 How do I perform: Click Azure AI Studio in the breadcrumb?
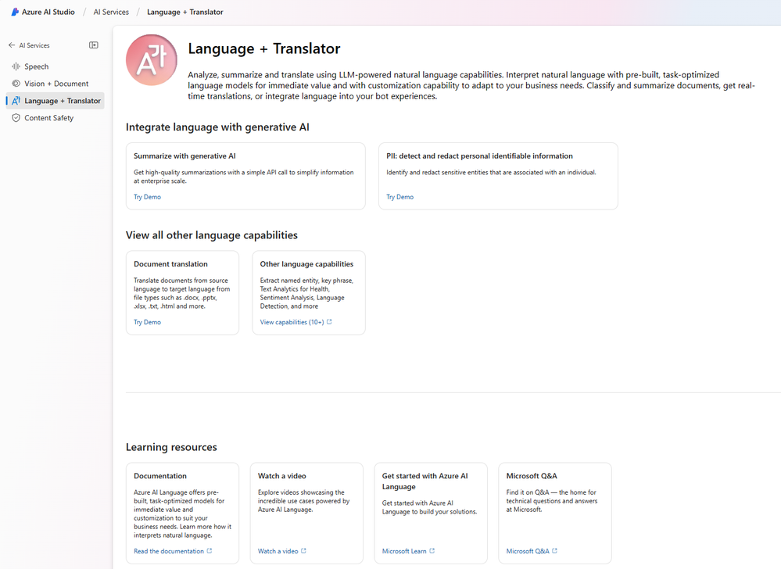[48, 12]
